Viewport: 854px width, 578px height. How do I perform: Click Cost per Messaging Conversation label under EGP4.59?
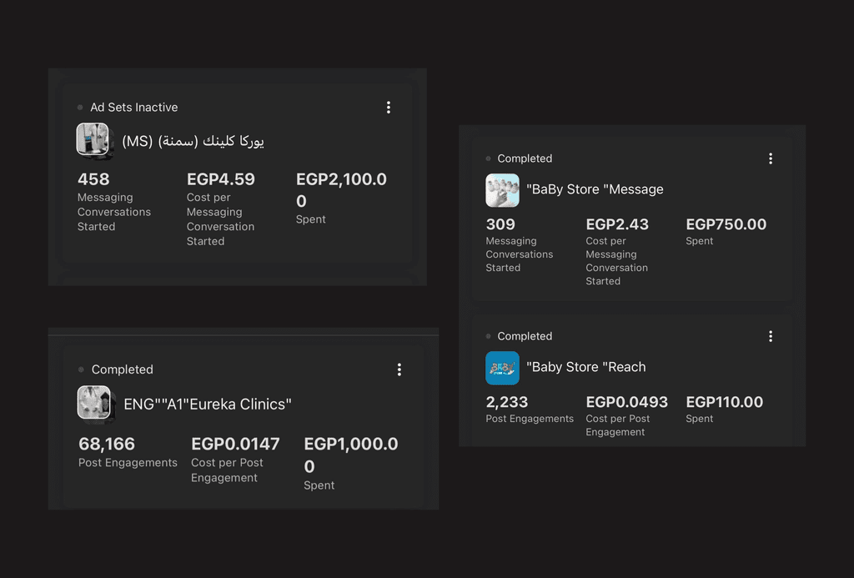point(220,219)
